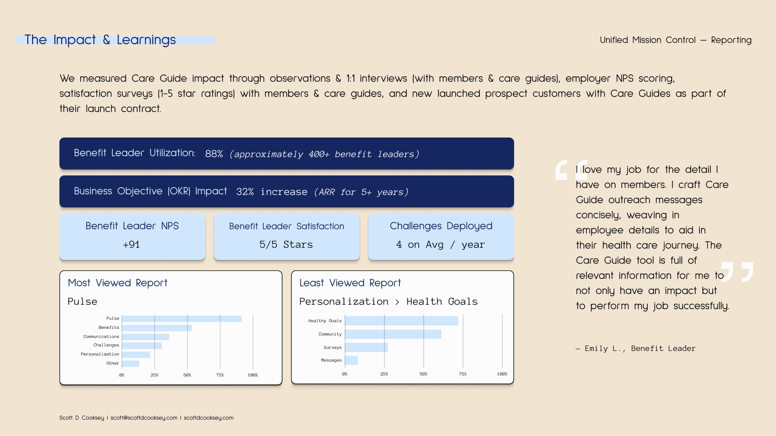Click Unified Mission Control — Reporting label
Screen dimensions: 776x436
(x=675, y=40)
